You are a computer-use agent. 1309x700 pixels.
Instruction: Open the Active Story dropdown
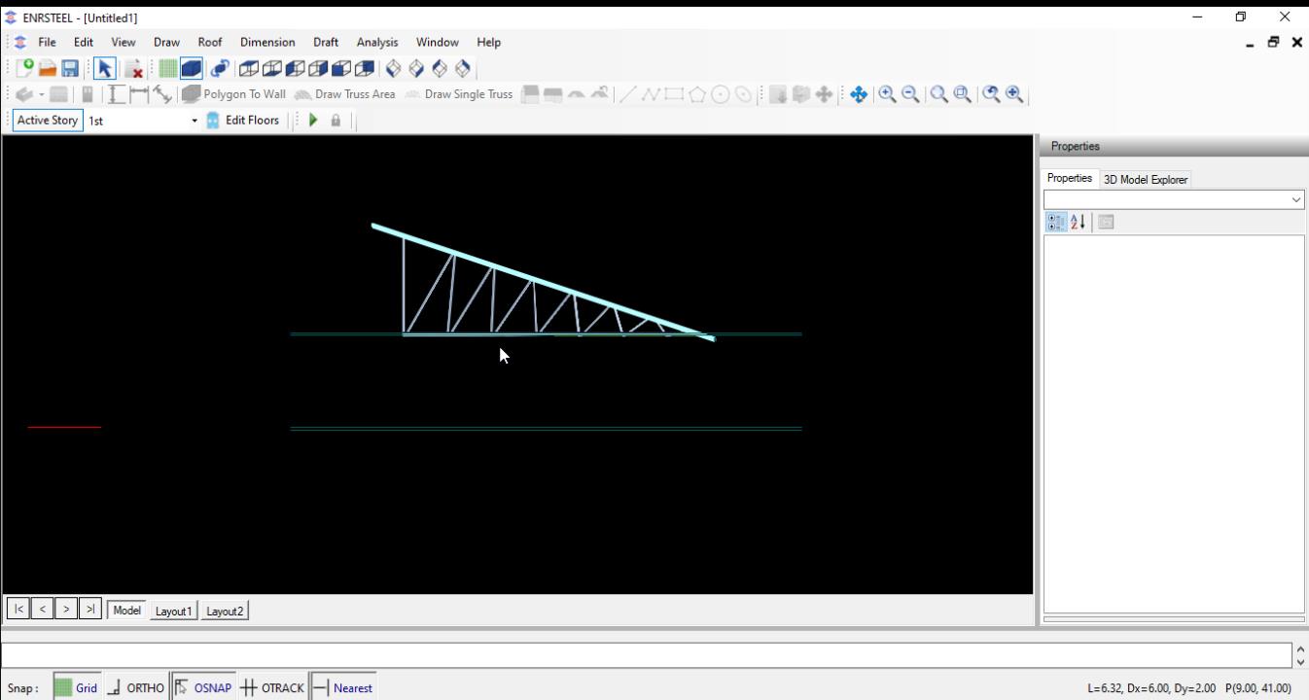(x=195, y=121)
